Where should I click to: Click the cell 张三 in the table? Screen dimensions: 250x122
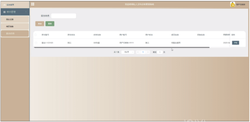pos(147,43)
